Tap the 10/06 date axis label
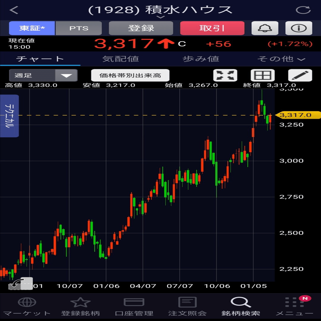 (217, 286)
